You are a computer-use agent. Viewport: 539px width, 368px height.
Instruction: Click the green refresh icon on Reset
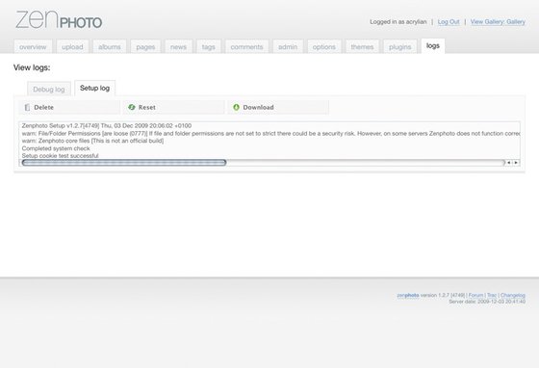tap(131, 107)
